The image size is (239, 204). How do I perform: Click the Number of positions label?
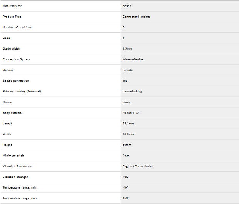17,27
